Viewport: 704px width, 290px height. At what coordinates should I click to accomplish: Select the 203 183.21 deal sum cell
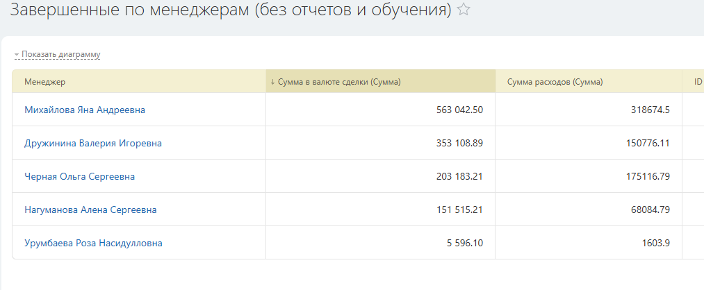(x=381, y=177)
